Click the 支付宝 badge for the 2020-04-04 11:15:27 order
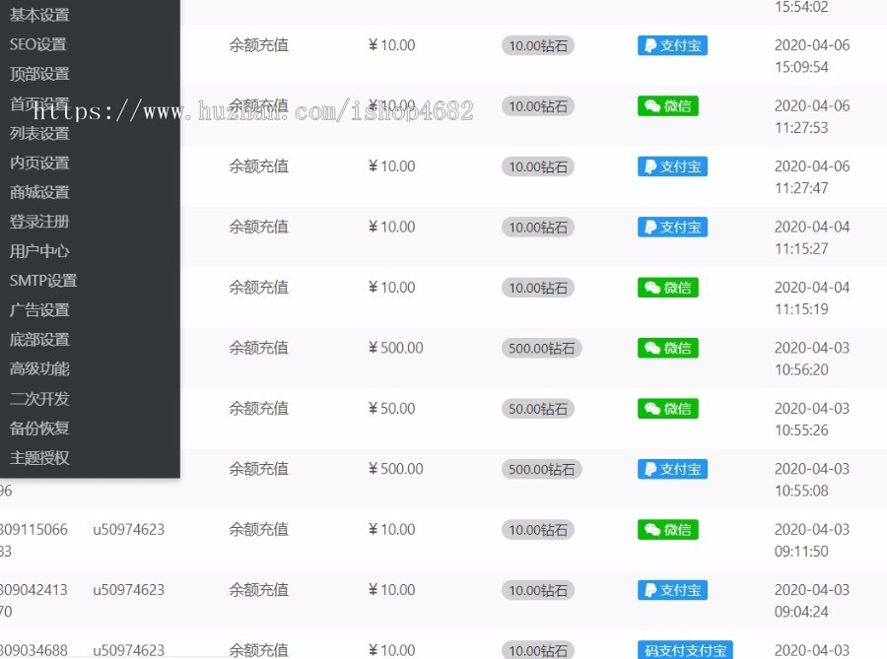Screen dimensions: 887x659 pyautogui.click(x=672, y=227)
